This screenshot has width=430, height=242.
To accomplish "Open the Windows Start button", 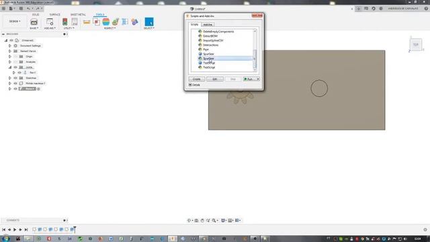I will (5, 239).
